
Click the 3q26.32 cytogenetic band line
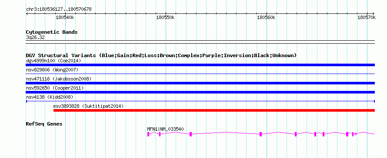(x=200, y=42)
